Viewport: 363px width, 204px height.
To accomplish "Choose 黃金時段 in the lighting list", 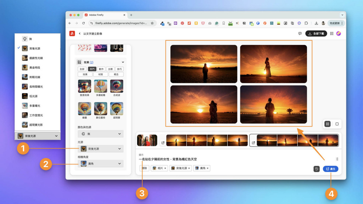I will [38, 67].
